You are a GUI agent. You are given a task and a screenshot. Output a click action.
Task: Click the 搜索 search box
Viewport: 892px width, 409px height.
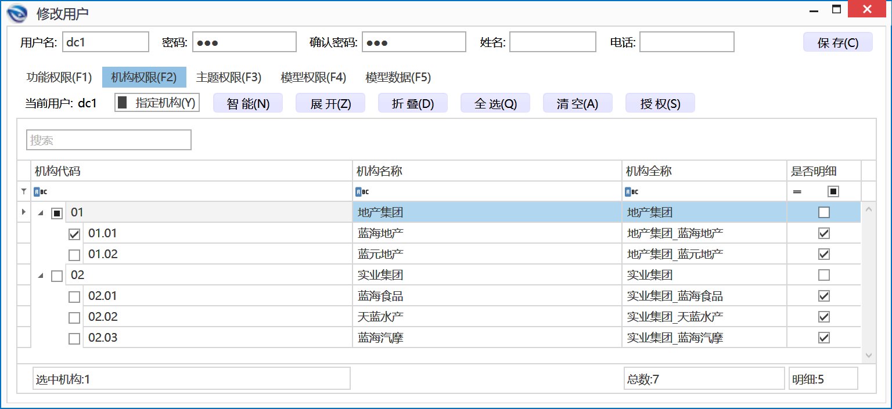coord(109,140)
